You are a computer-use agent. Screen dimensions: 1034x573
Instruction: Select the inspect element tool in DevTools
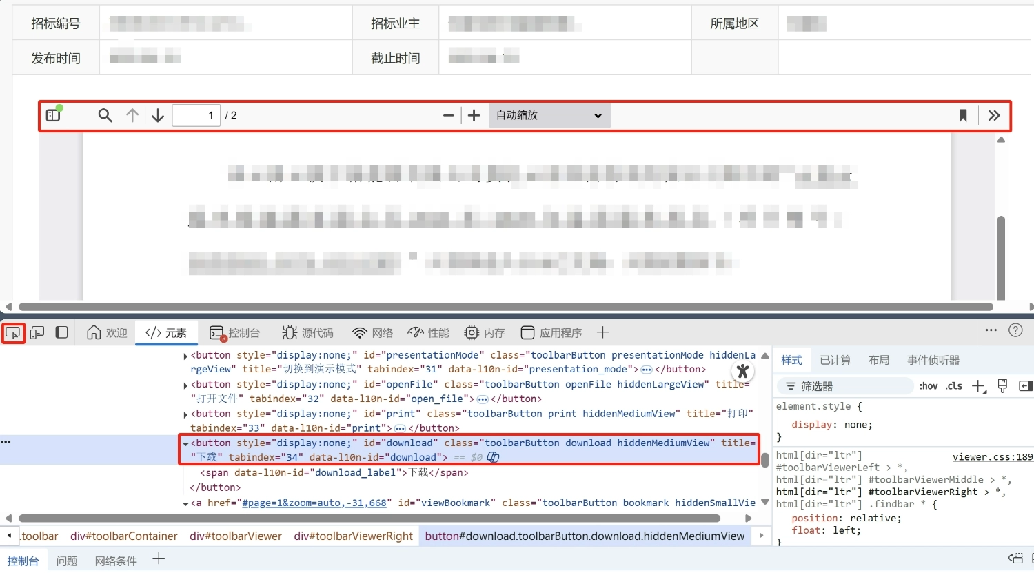(x=13, y=333)
